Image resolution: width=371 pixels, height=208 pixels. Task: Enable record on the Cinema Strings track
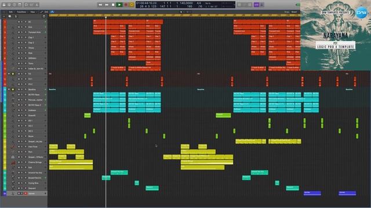[x=26, y=162]
